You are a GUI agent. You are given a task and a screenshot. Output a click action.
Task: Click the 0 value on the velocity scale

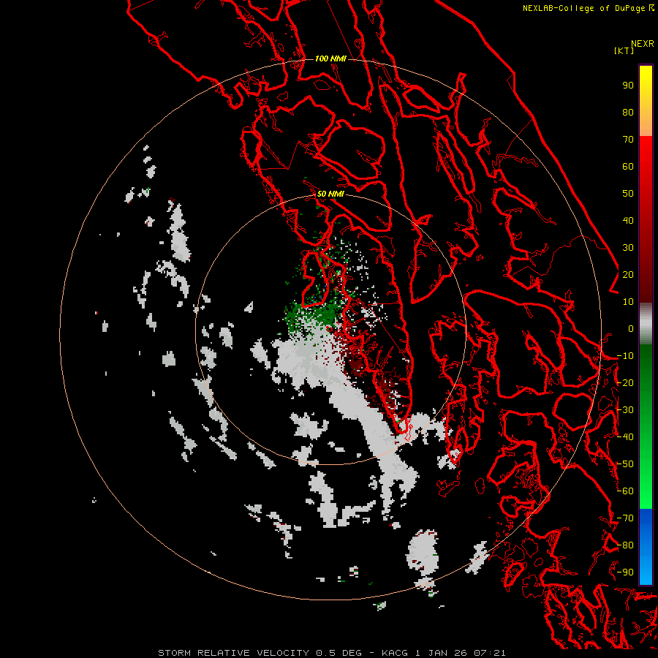(630, 328)
